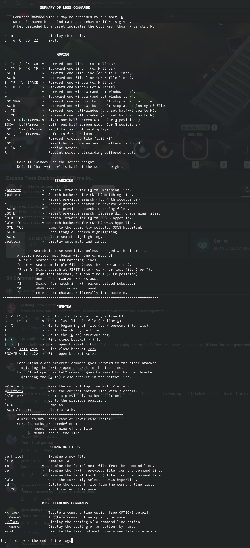Click '$ means end of the file' line
The width and height of the screenshot is (250, 548).
(x=54, y=433)
